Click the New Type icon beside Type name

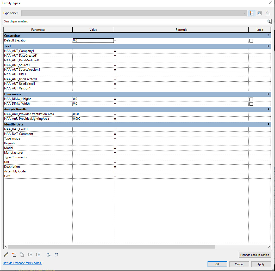pos(252,13)
